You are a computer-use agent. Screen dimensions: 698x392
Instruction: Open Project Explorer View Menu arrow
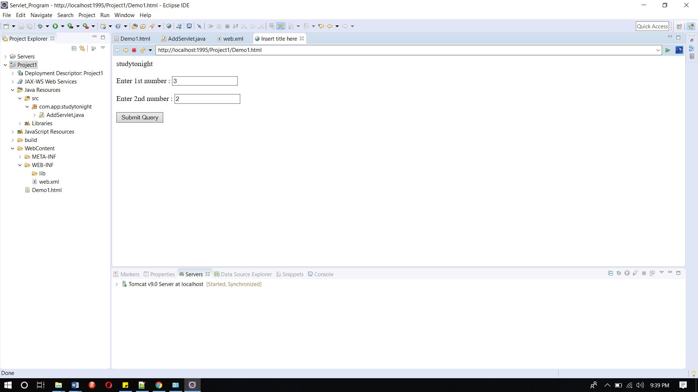(103, 48)
